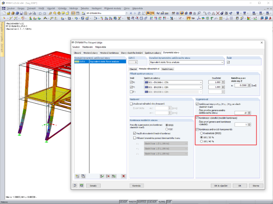Copy dynamic load case icon
This screenshot has height=204, width=273.
[x=83, y=176]
